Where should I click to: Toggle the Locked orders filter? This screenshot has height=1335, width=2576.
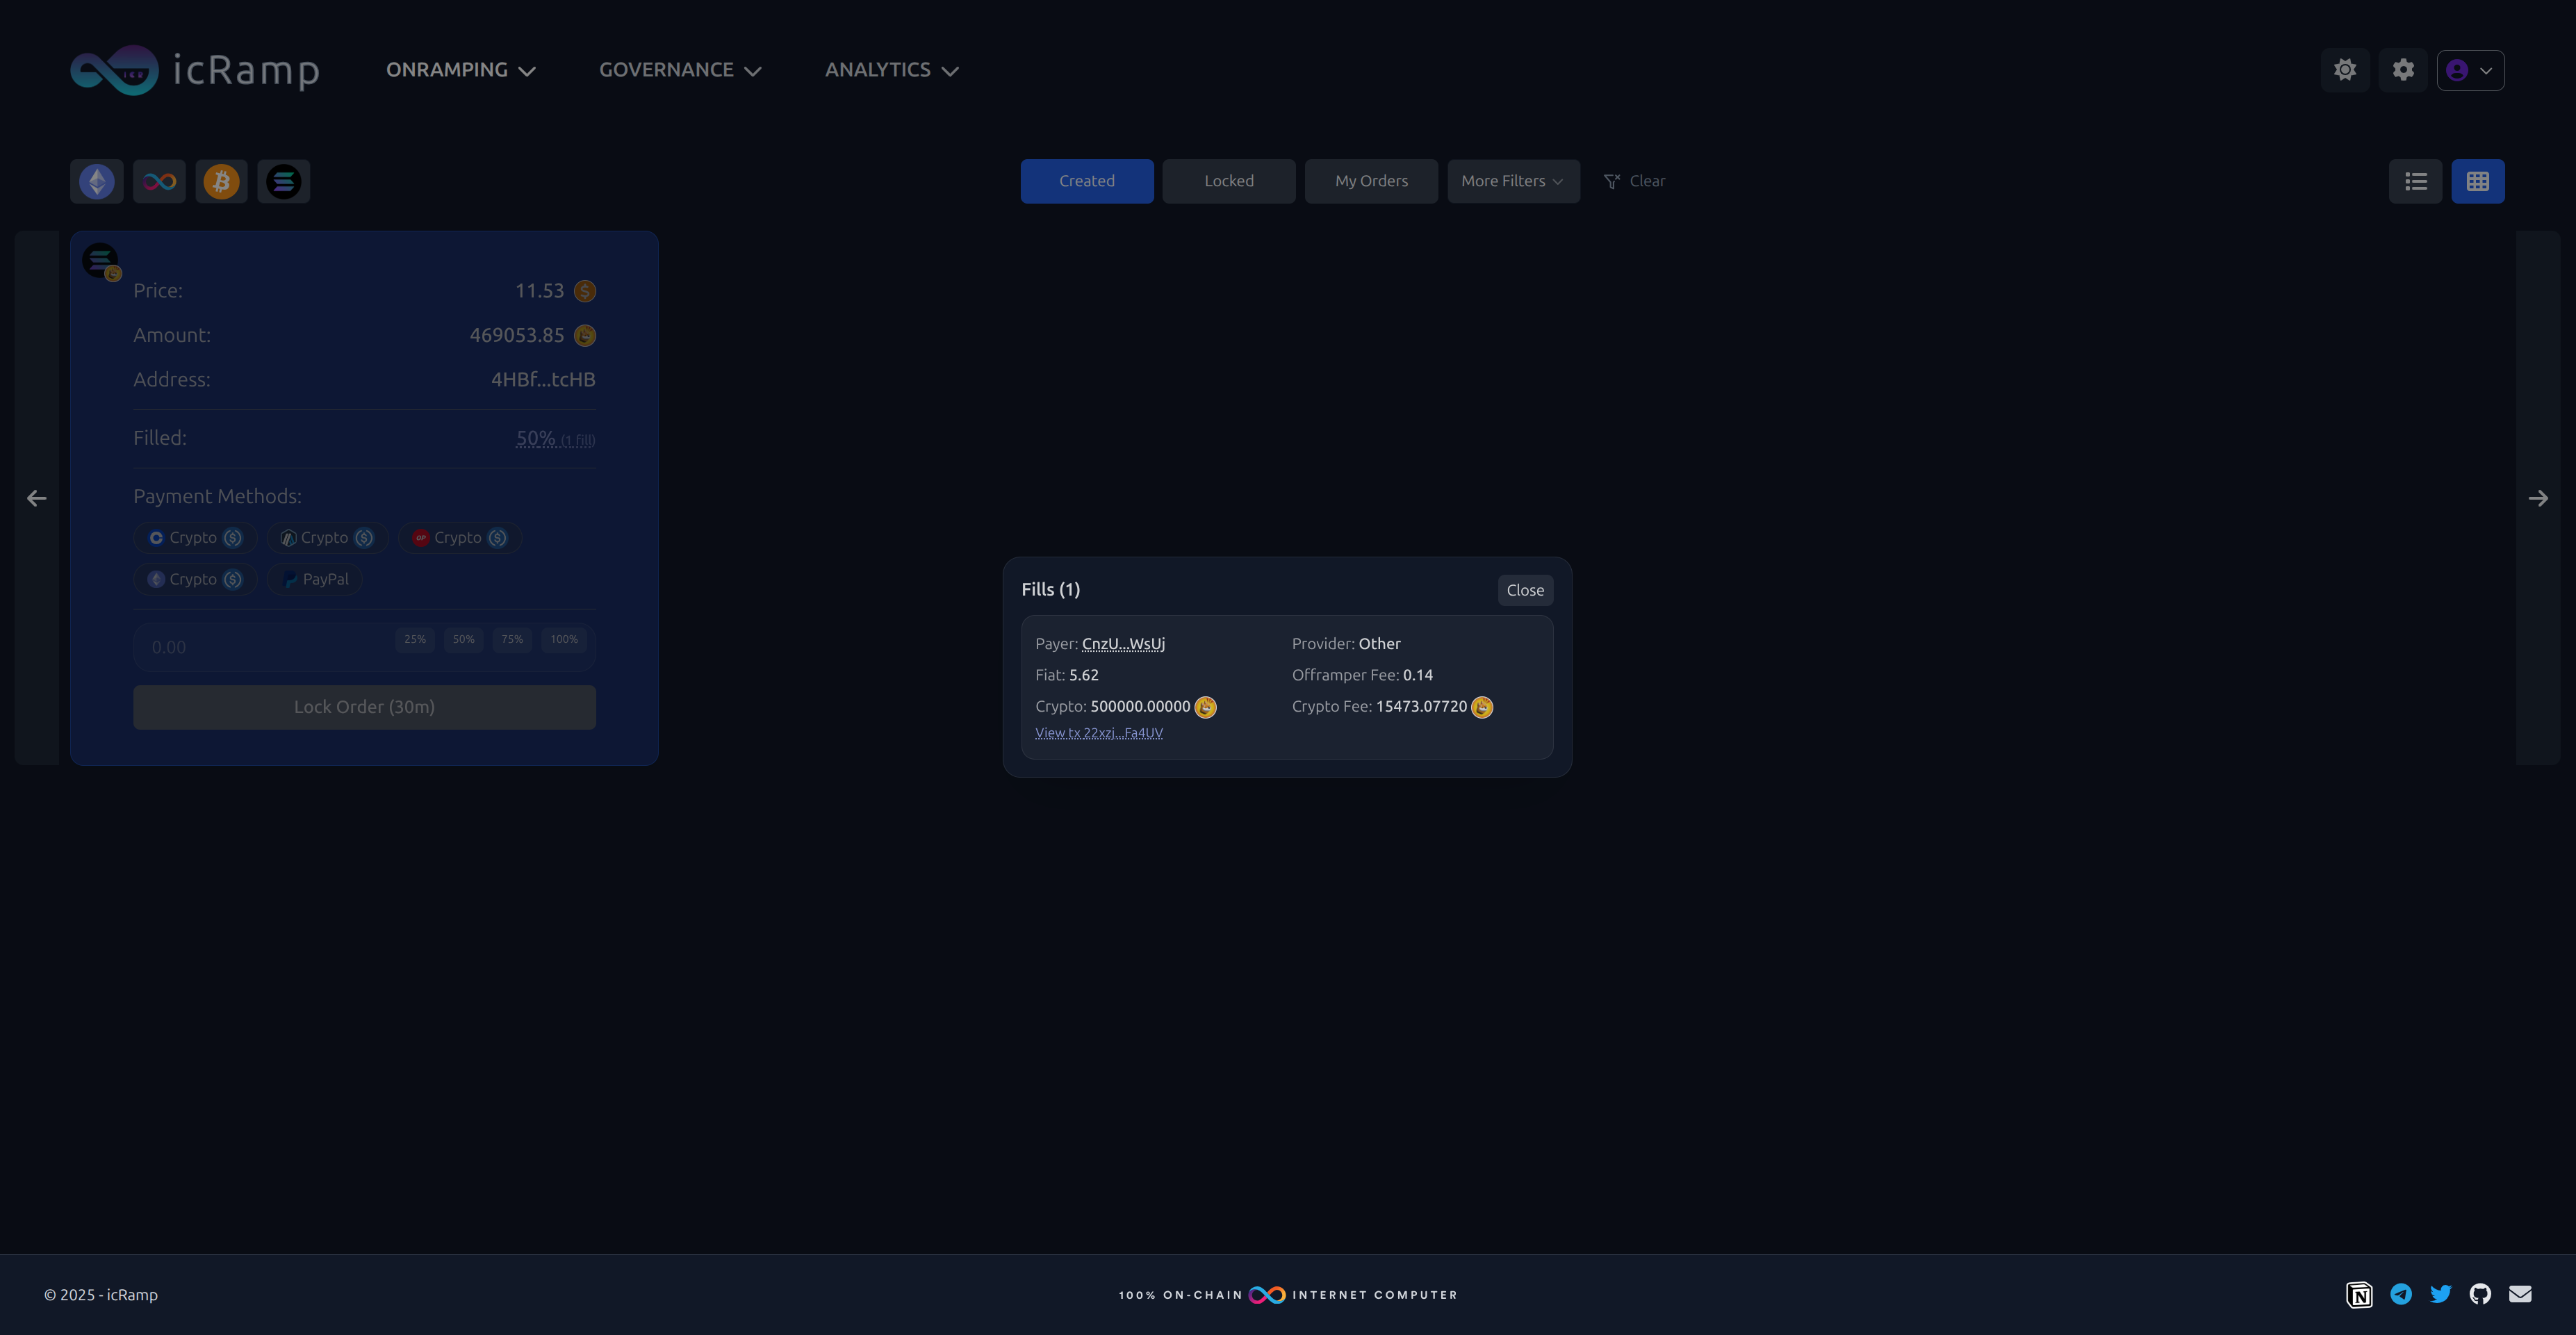coord(1228,181)
